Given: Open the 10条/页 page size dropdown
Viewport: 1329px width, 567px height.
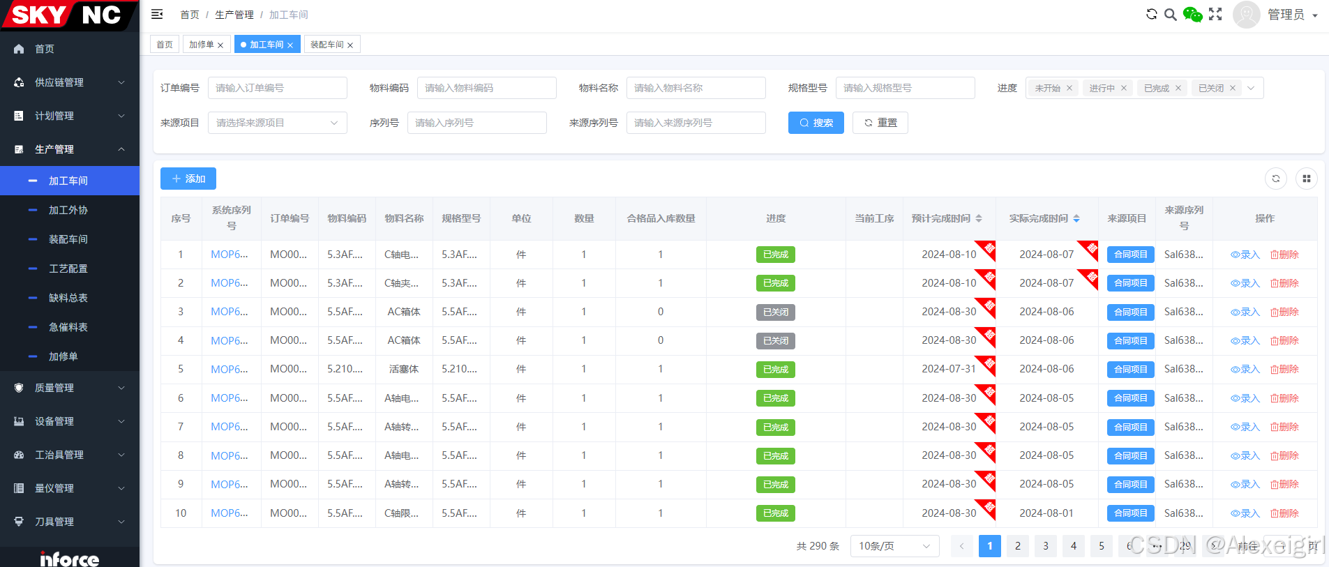Looking at the screenshot, I should click(x=895, y=546).
